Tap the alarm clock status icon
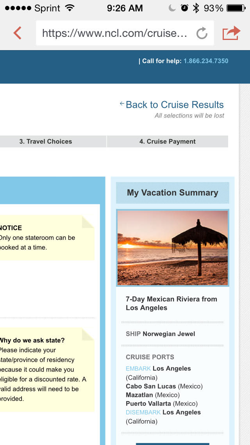Viewport: 250px width, 445px height. coord(184,8)
